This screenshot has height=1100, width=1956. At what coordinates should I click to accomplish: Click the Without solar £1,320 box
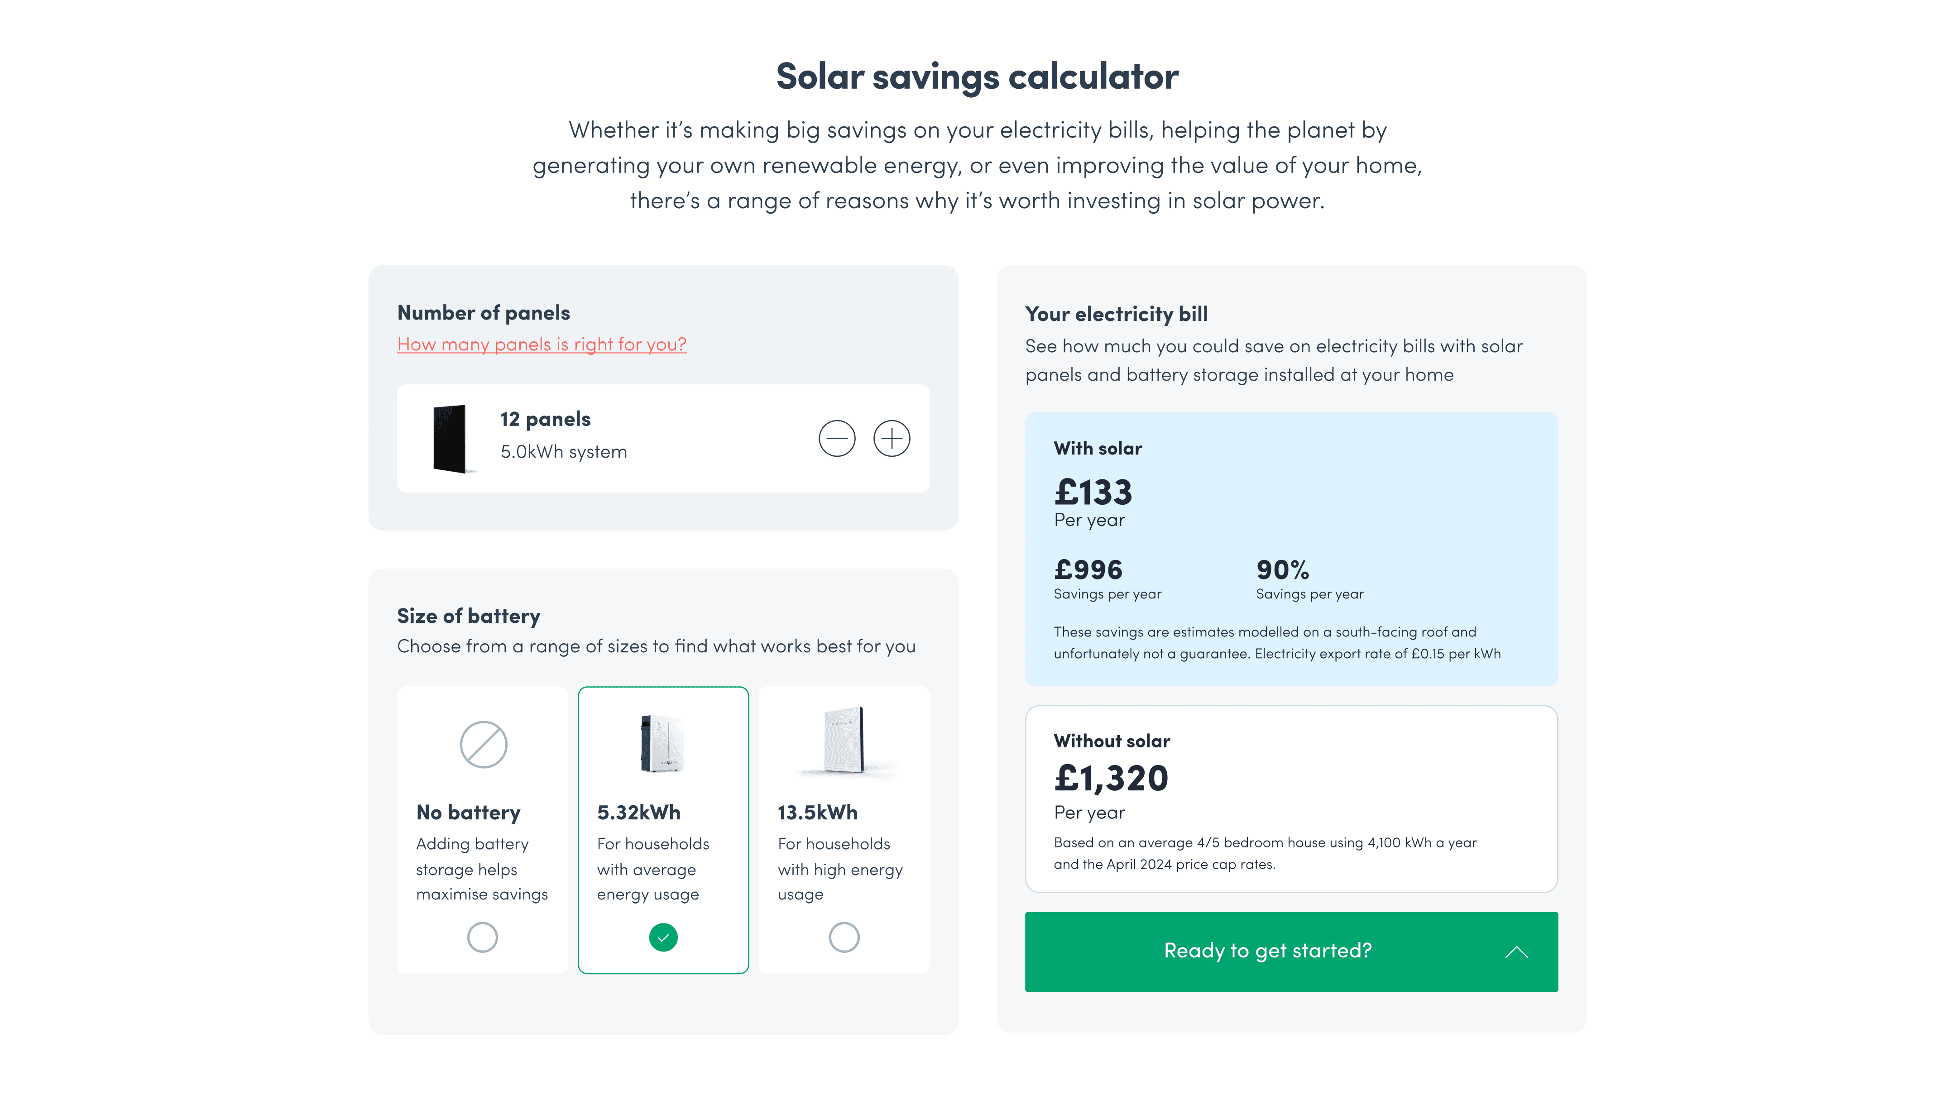pyautogui.click(x=1291, y=799)
